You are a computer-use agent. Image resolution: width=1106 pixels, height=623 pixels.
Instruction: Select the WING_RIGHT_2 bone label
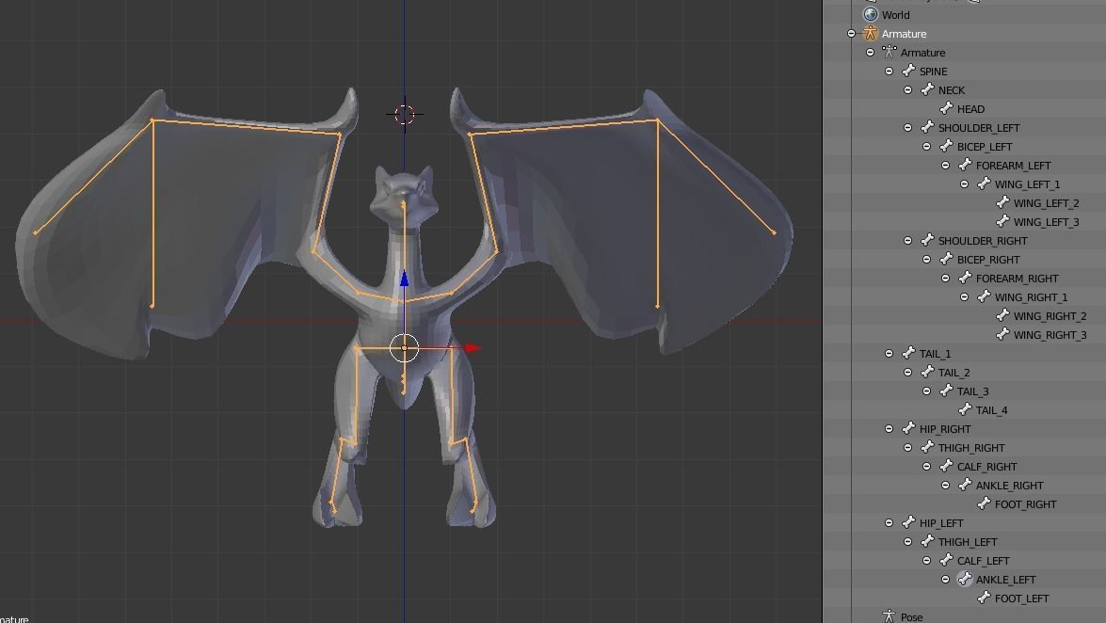pos(1050,316)
